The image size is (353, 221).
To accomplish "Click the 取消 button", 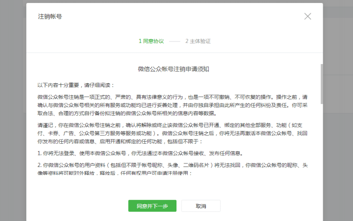I will (201, 206).
